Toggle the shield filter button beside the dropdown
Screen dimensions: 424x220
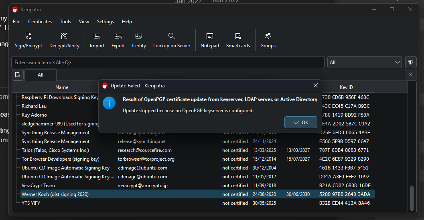tap(410, 63)
